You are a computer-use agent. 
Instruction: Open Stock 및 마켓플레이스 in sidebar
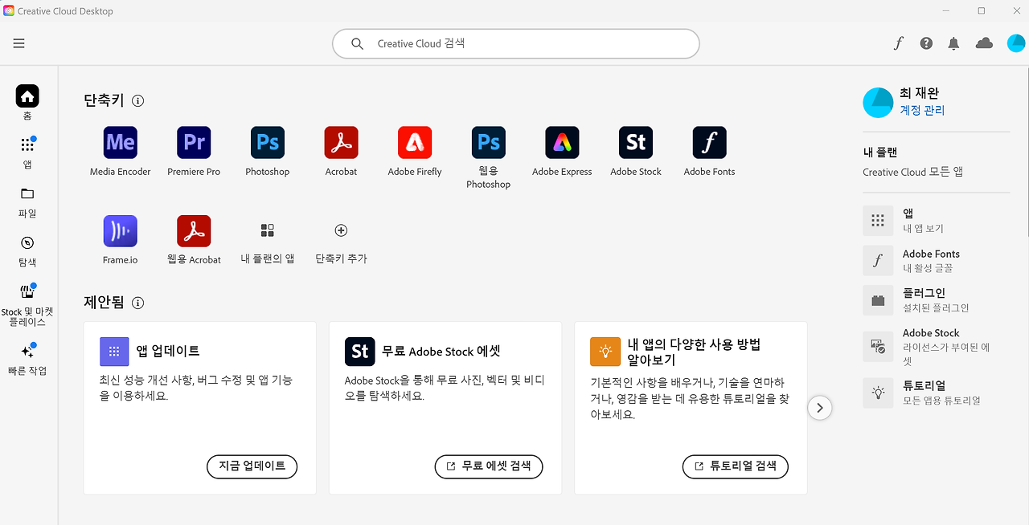27,305
